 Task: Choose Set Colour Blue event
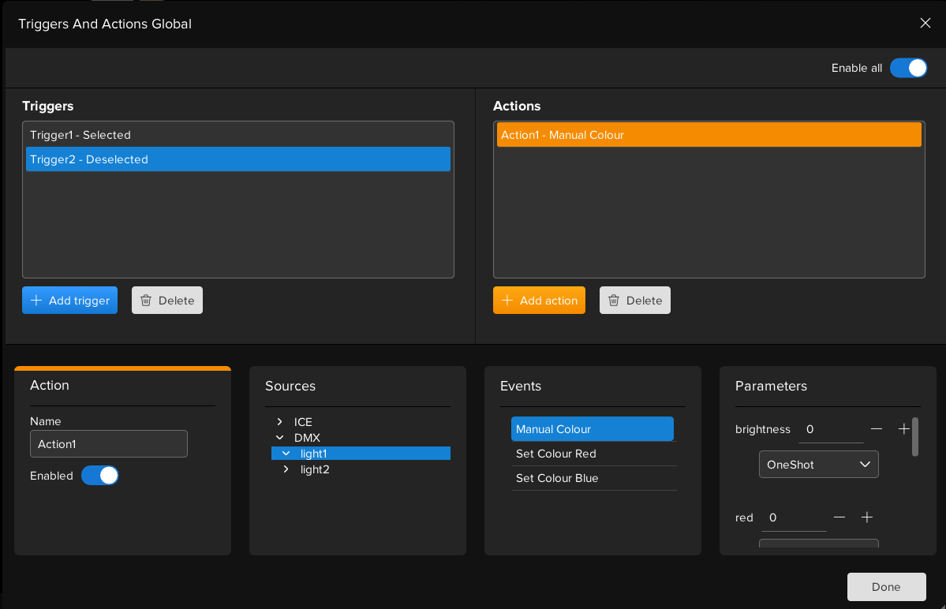click(x=557, y=478)
